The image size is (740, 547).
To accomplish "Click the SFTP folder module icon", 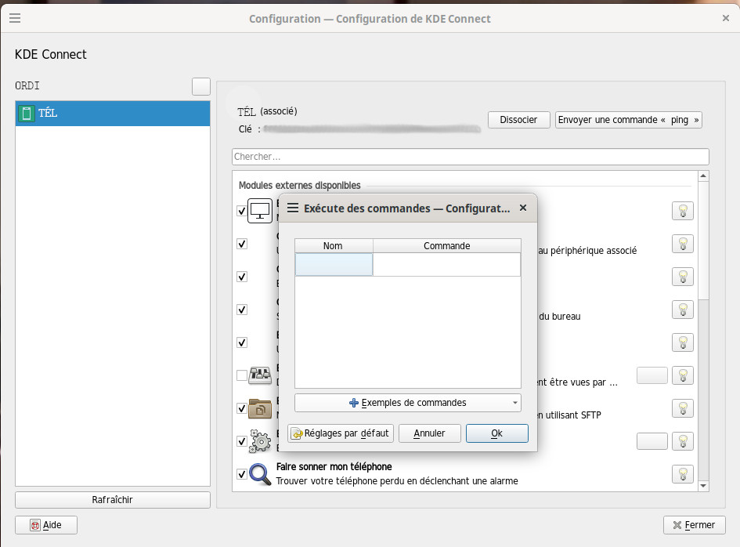I will click(x=260, y=408).
